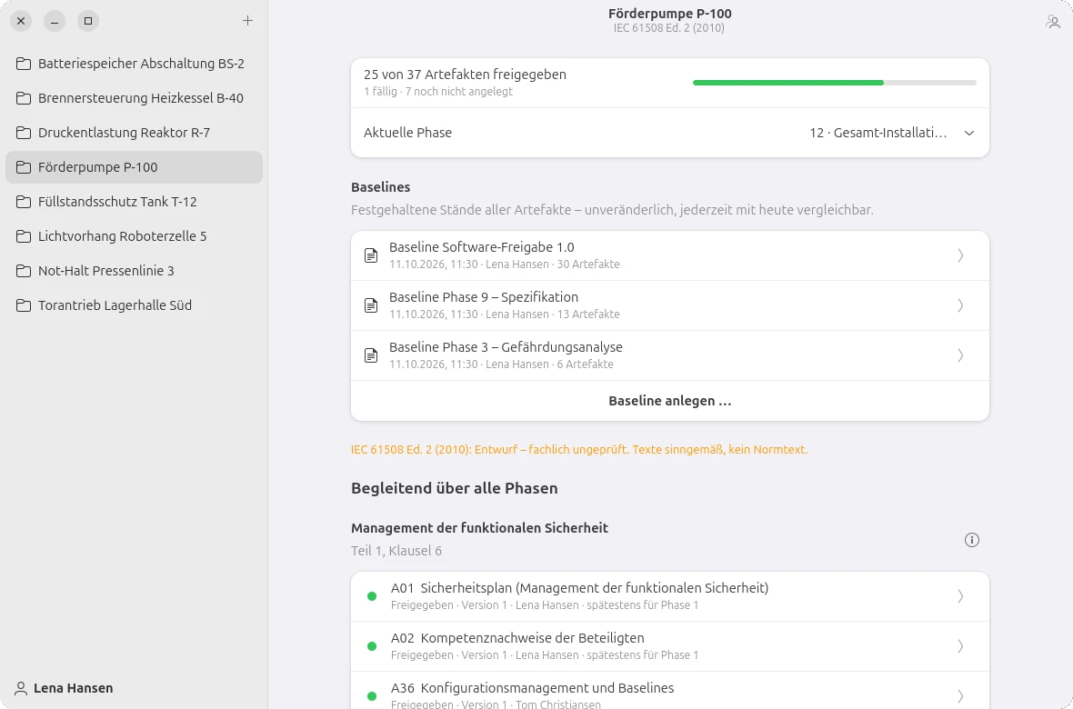1073x709 pixels.
Task: Select project Not-Halt Pressenlinie 3
Action: [135, 271]
